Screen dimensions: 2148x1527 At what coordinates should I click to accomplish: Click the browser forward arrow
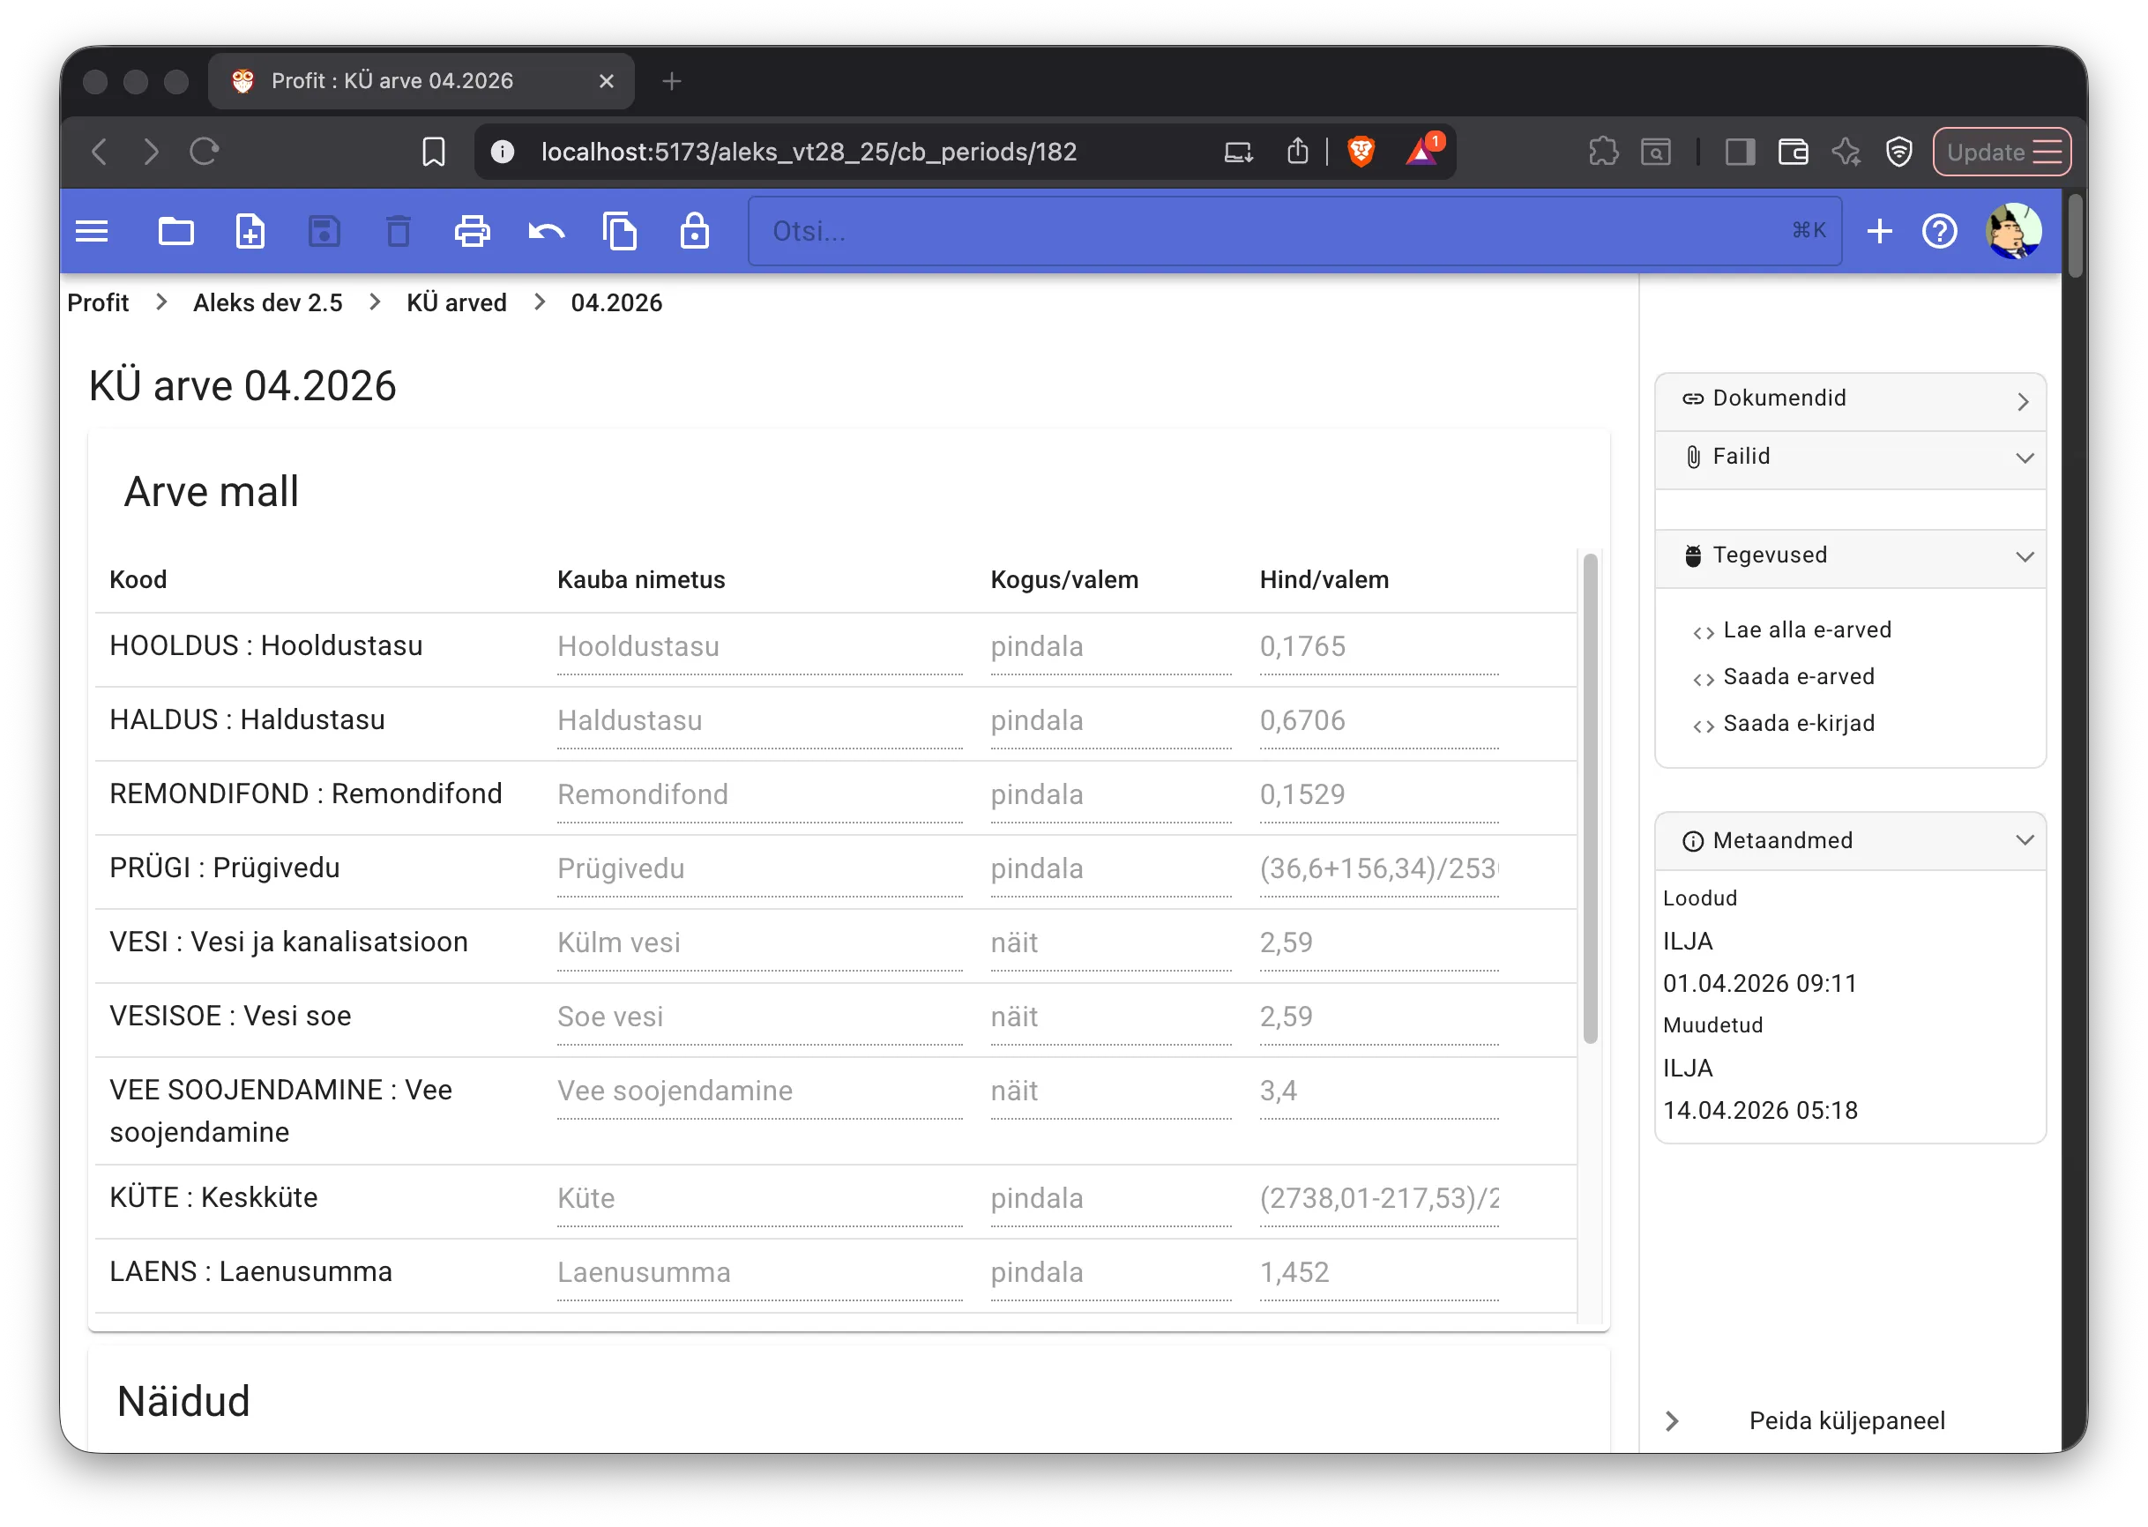[x=151, y=152]
